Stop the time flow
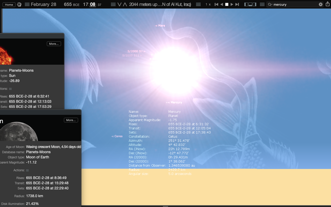 tap(227, 4)
